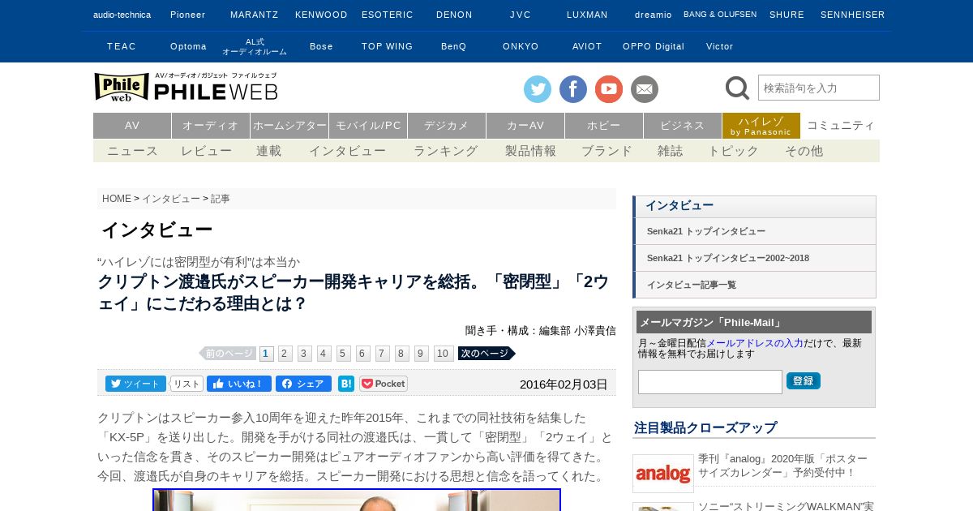Screen dimensions: 973x511
Task: Select 製品情報 in the sub menu
Action: 530,151
